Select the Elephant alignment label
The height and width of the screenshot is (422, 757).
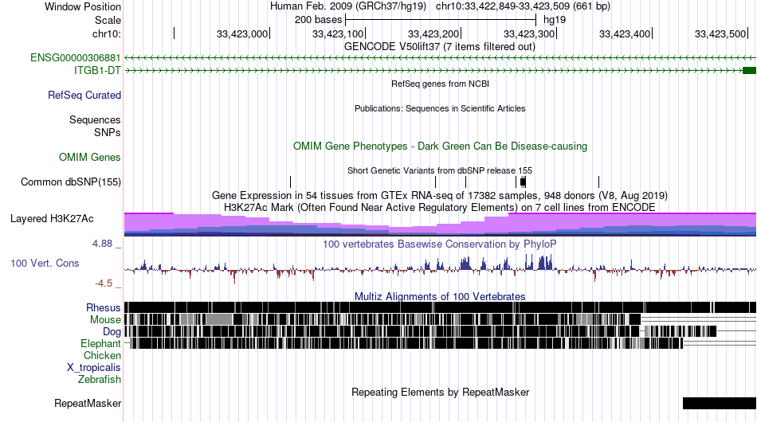pos(100,344)
